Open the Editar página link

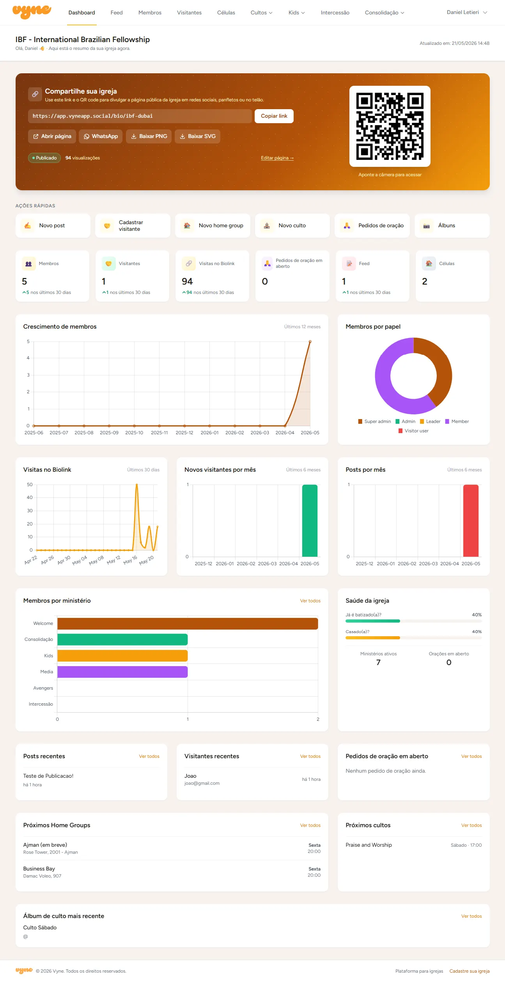pyautogui.click(x=277, y=158)
